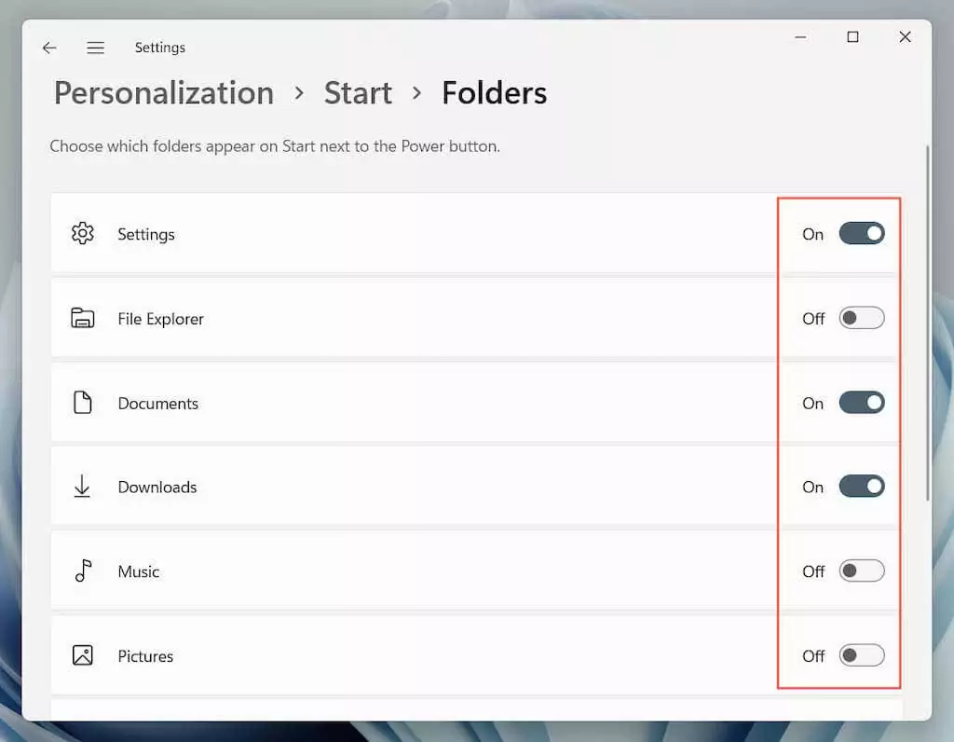Turn on the Music toggle

(x=861, y=571)
